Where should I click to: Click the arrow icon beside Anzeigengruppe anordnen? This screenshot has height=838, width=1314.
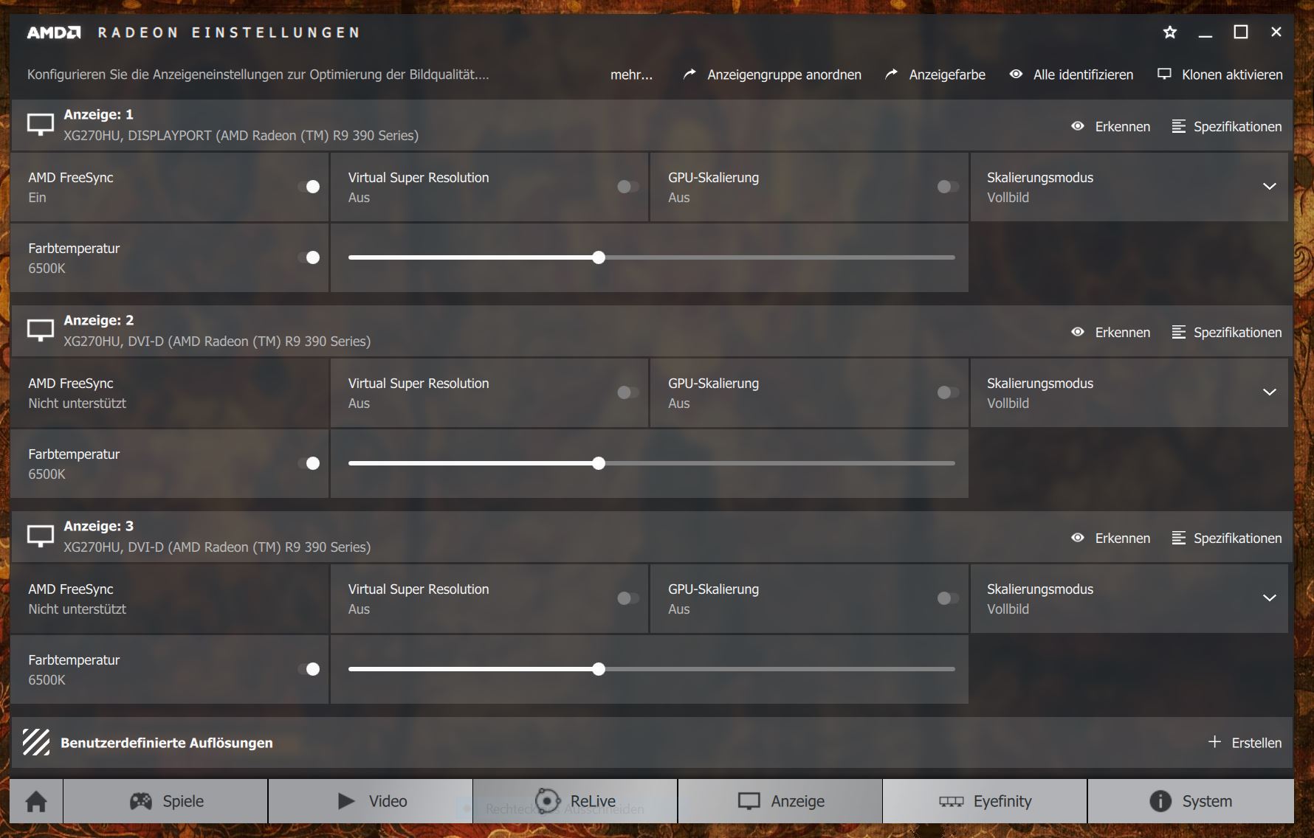(689, 75)
